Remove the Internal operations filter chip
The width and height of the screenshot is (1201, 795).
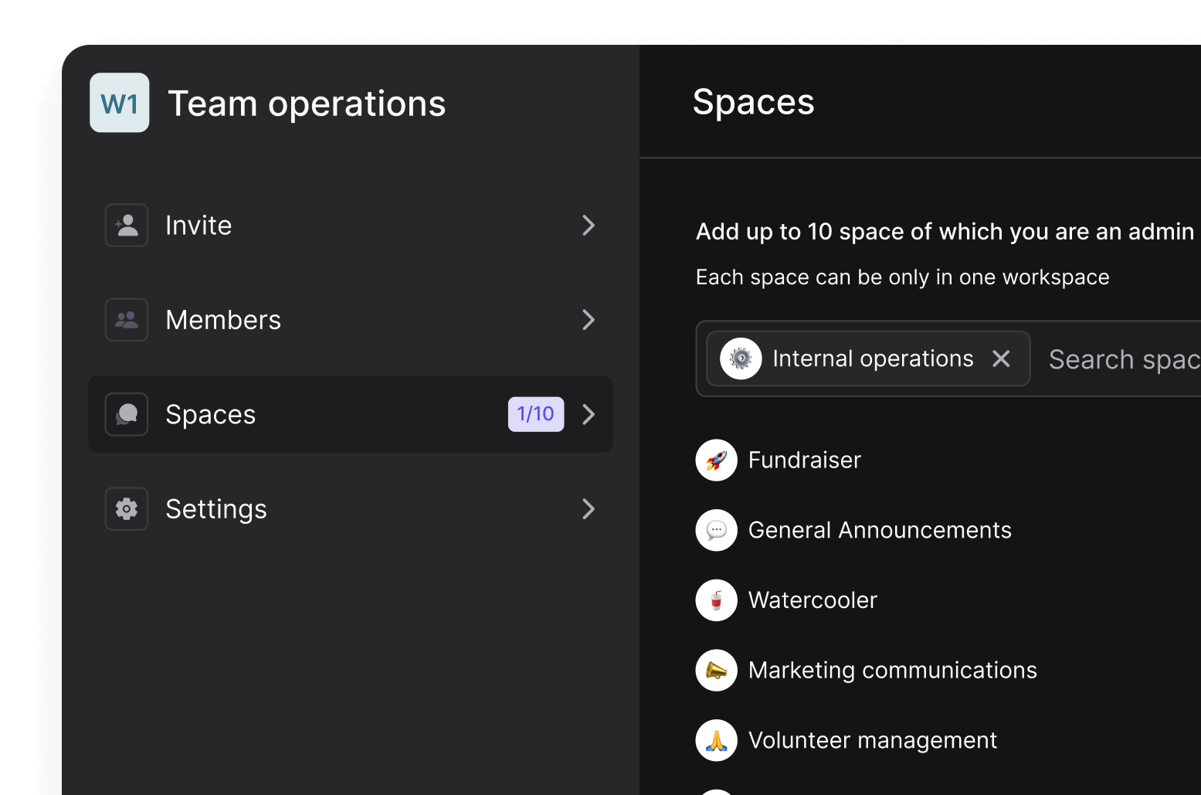(1002, 358)
